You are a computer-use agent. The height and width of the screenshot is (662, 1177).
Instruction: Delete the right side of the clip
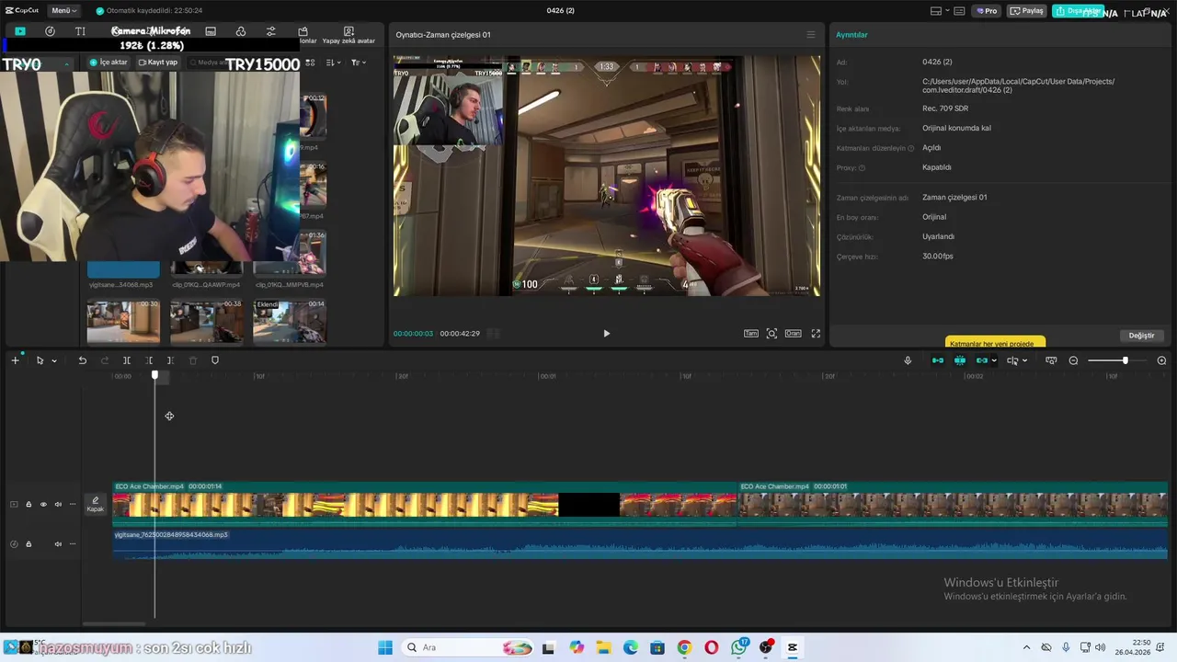click(171, 360)
